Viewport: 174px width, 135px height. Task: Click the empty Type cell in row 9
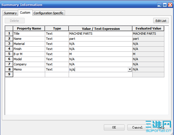coord(57,74)
